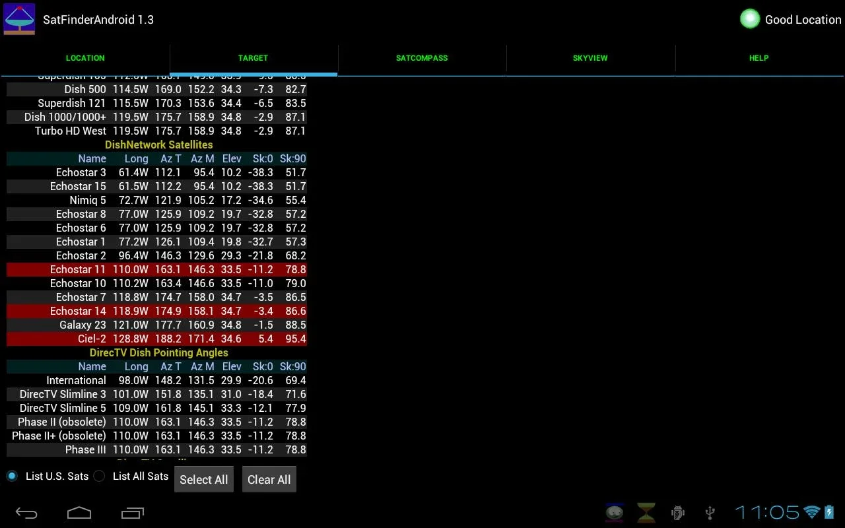Screen dimensions: 845x528
Task: Tap the 11:05 clock
Action: tap(767, 512)
